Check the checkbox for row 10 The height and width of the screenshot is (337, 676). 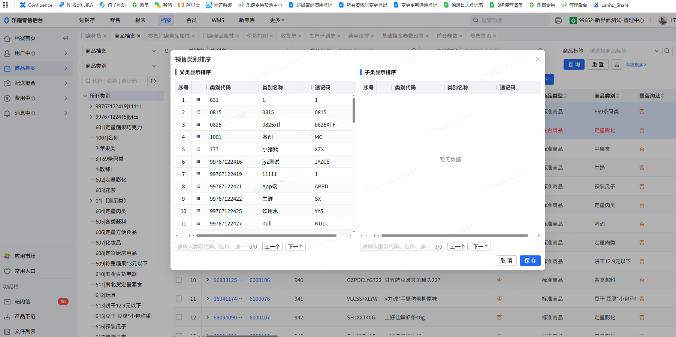point(179,280)
